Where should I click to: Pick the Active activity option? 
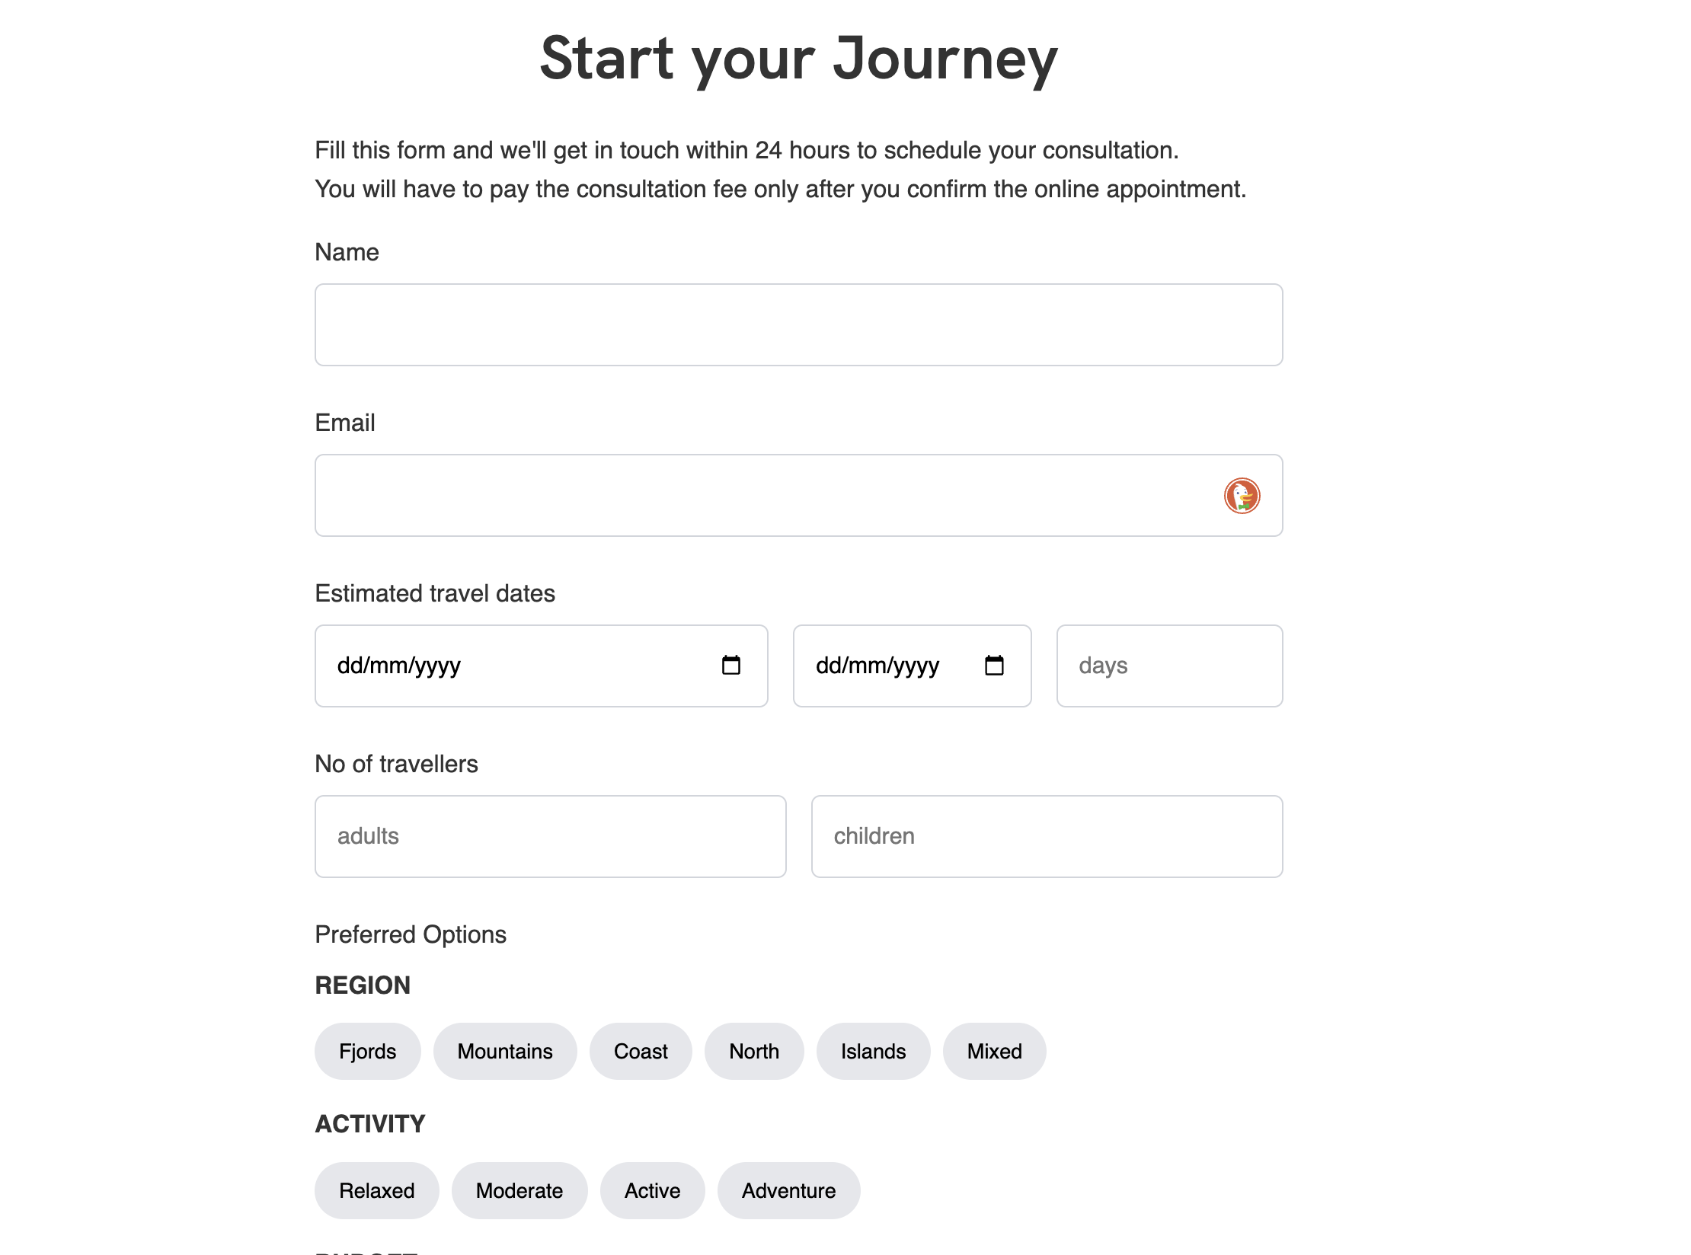point(652,1190)
